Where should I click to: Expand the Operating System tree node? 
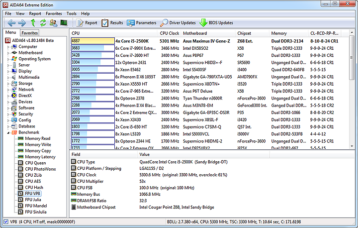click(8, 59)
